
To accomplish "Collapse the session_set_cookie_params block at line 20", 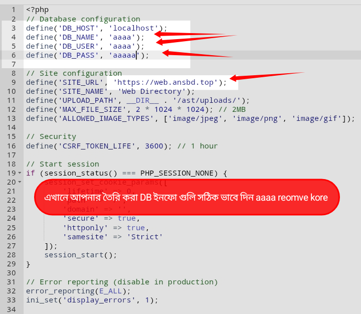I will click(x=20, y=182).
